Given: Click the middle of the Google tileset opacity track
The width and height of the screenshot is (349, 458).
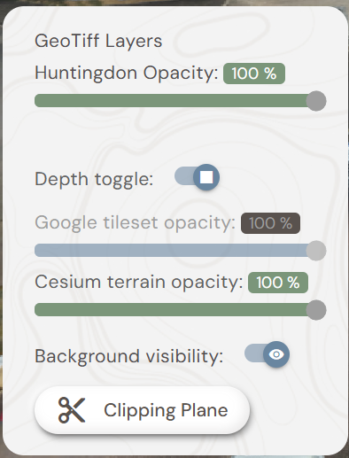Looking at the screenshot, I should pos(180,251).
